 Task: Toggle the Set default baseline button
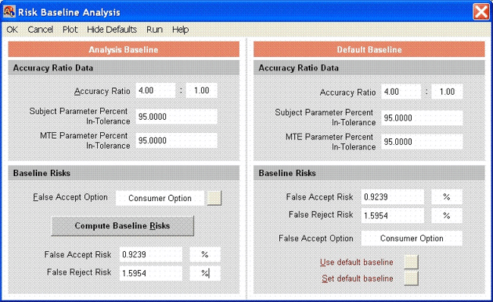click(x=411, y=278)
